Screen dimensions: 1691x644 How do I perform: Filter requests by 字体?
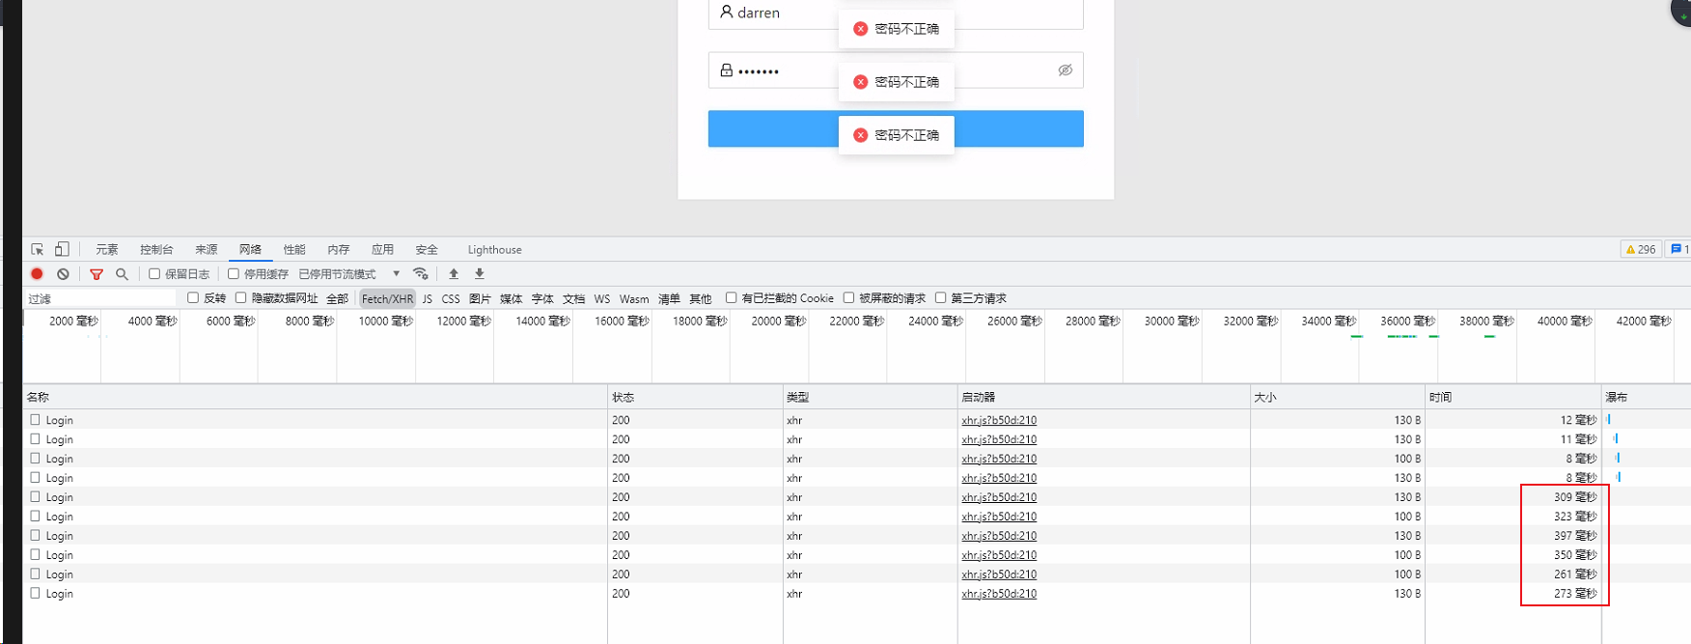[x=542, y=298]
